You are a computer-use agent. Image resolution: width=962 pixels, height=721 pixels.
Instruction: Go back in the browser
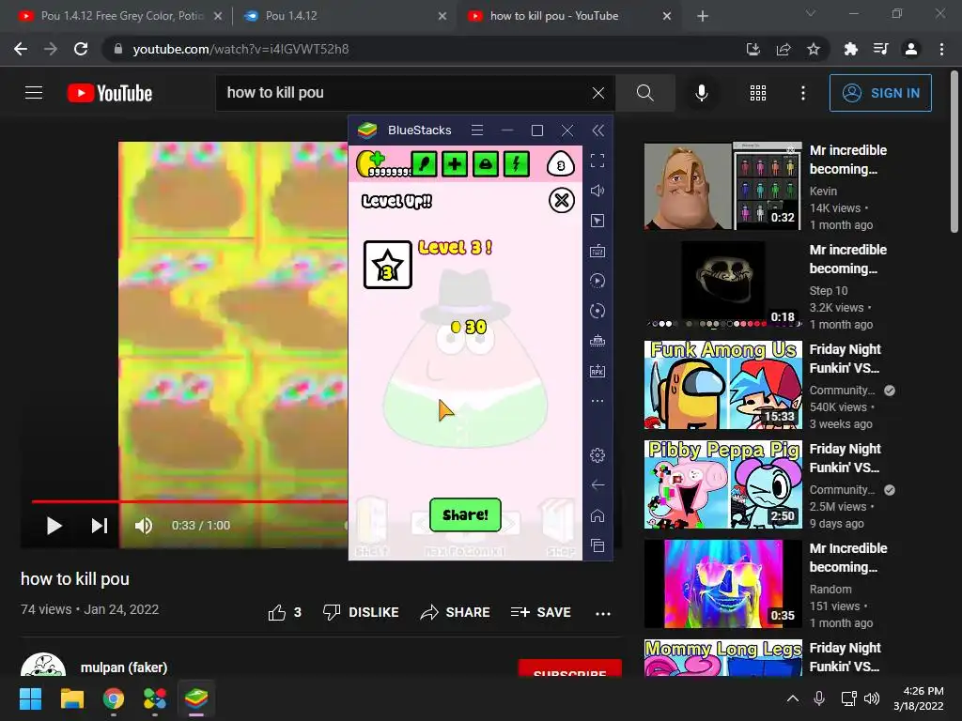(x=21, y=49)
